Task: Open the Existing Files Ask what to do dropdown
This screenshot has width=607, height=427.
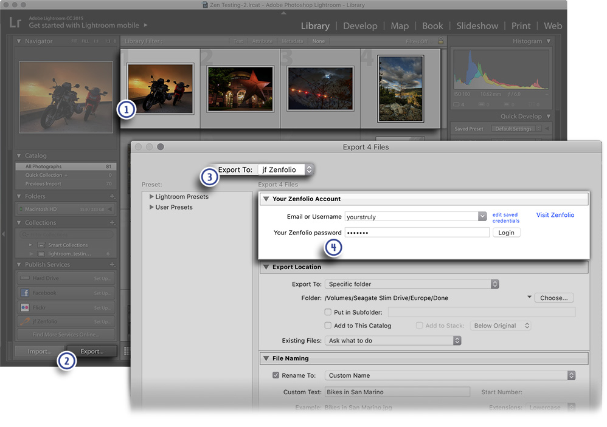Action: [394, 340]
